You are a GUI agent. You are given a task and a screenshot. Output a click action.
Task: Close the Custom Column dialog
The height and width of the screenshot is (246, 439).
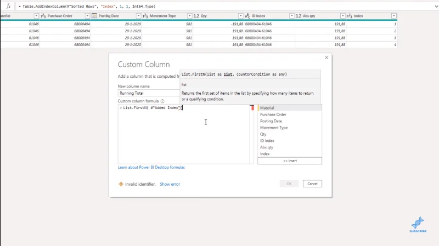327,58
